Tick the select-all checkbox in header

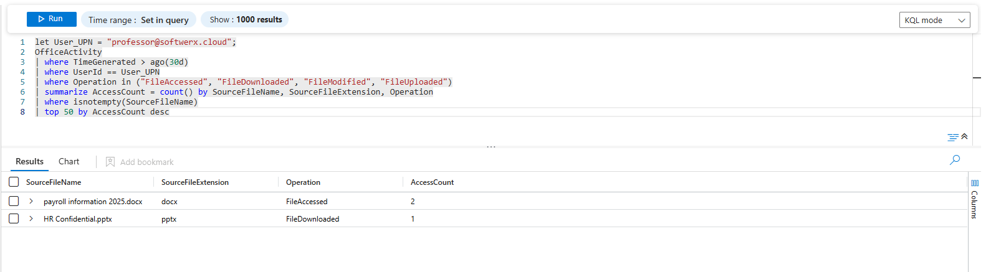(x=14, y=182)
